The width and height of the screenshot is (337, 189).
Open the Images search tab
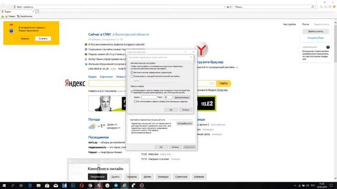click(106, 77)
